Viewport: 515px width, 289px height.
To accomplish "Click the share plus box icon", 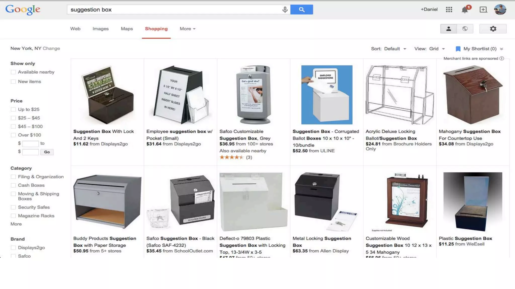I will click(483, 10).
